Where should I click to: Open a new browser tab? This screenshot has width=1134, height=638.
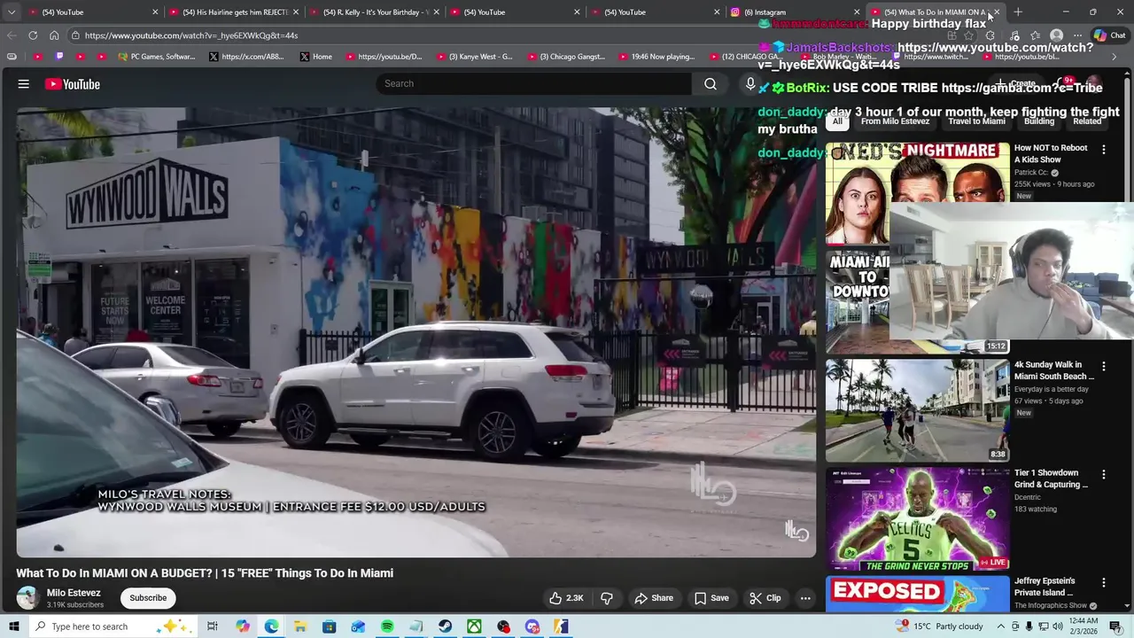click(1018, 12)
